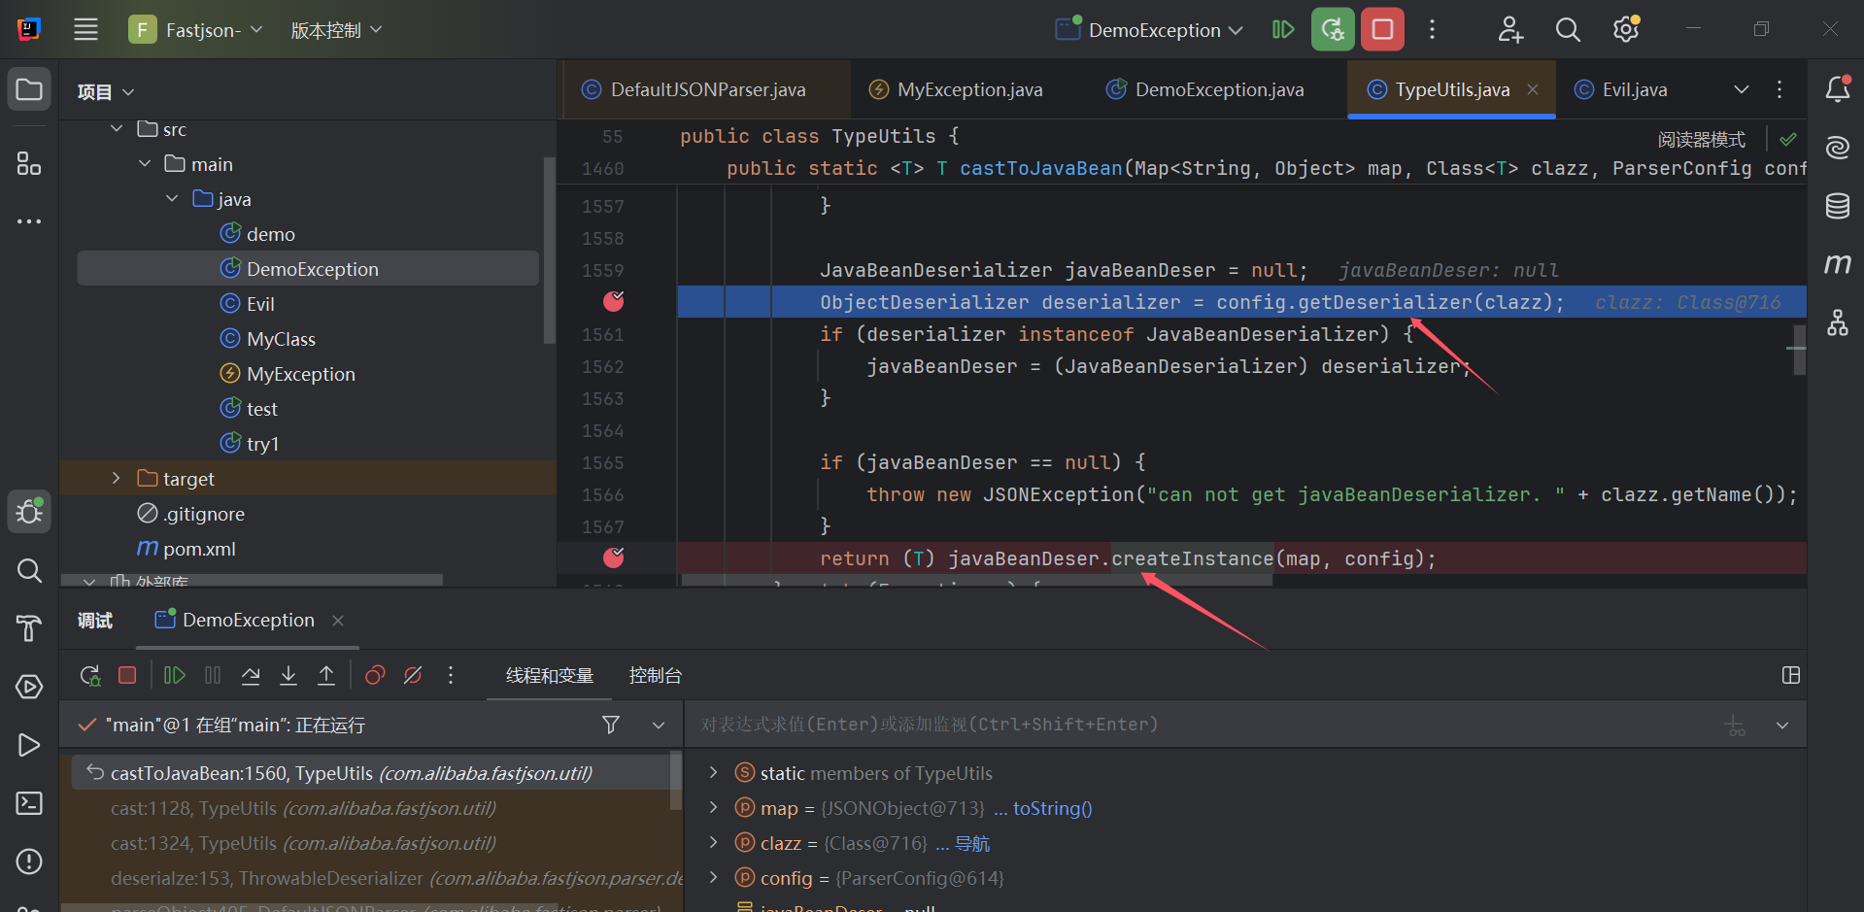Image resolution: width=1864 pixels, height=912 pixels.
Task: Open the Find tool window in left sidebar
Action: (x=29, y=570)
